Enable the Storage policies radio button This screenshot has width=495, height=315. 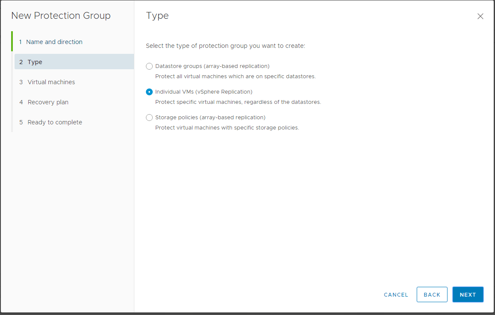click(149, 118)
